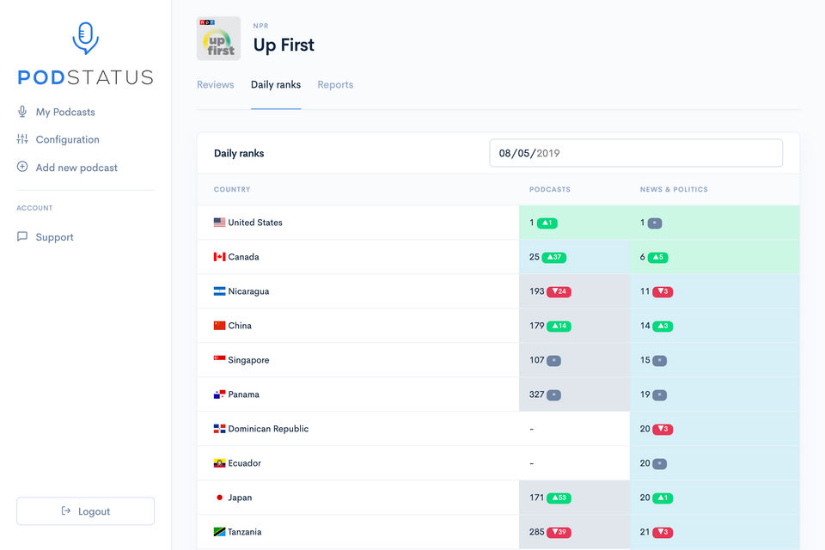Click the Daily ranks panel heading

pyautogui.click(x=239, y=153)
